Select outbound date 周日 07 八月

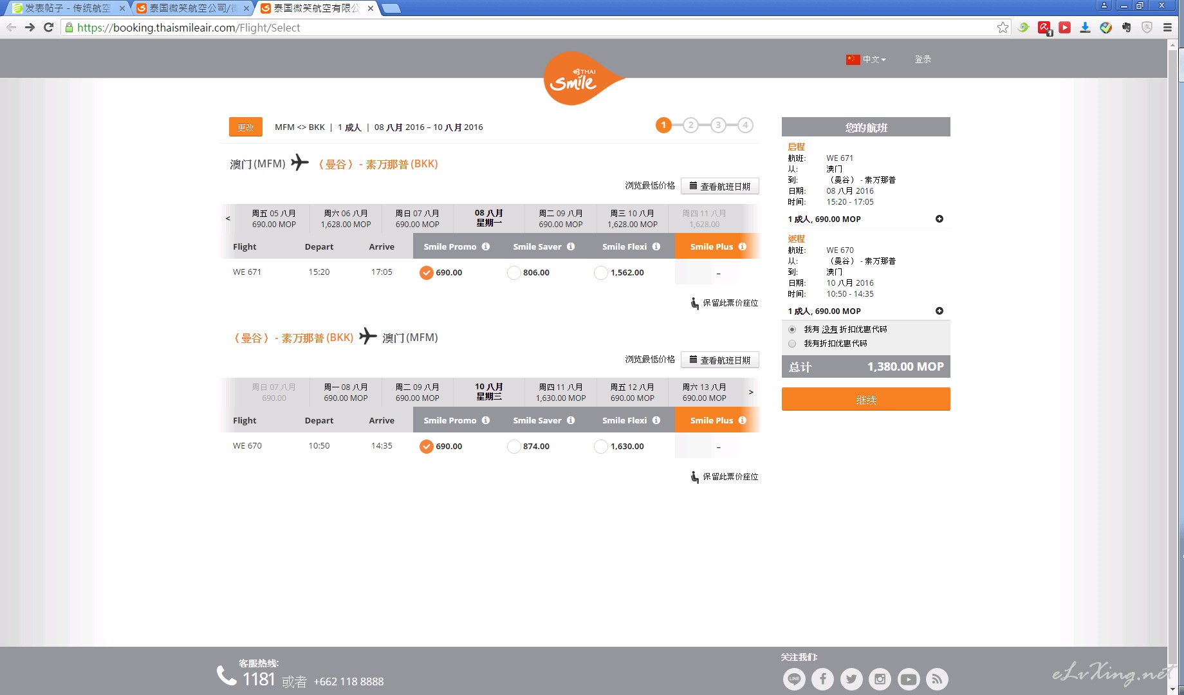click(418, 219)
